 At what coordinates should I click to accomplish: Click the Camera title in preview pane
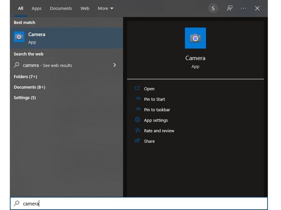click(195, 58)
